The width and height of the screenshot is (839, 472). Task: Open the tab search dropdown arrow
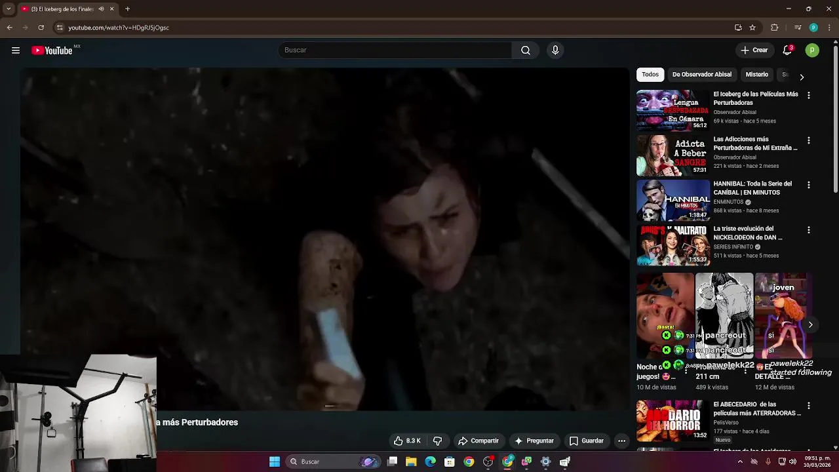click(9, 9)
